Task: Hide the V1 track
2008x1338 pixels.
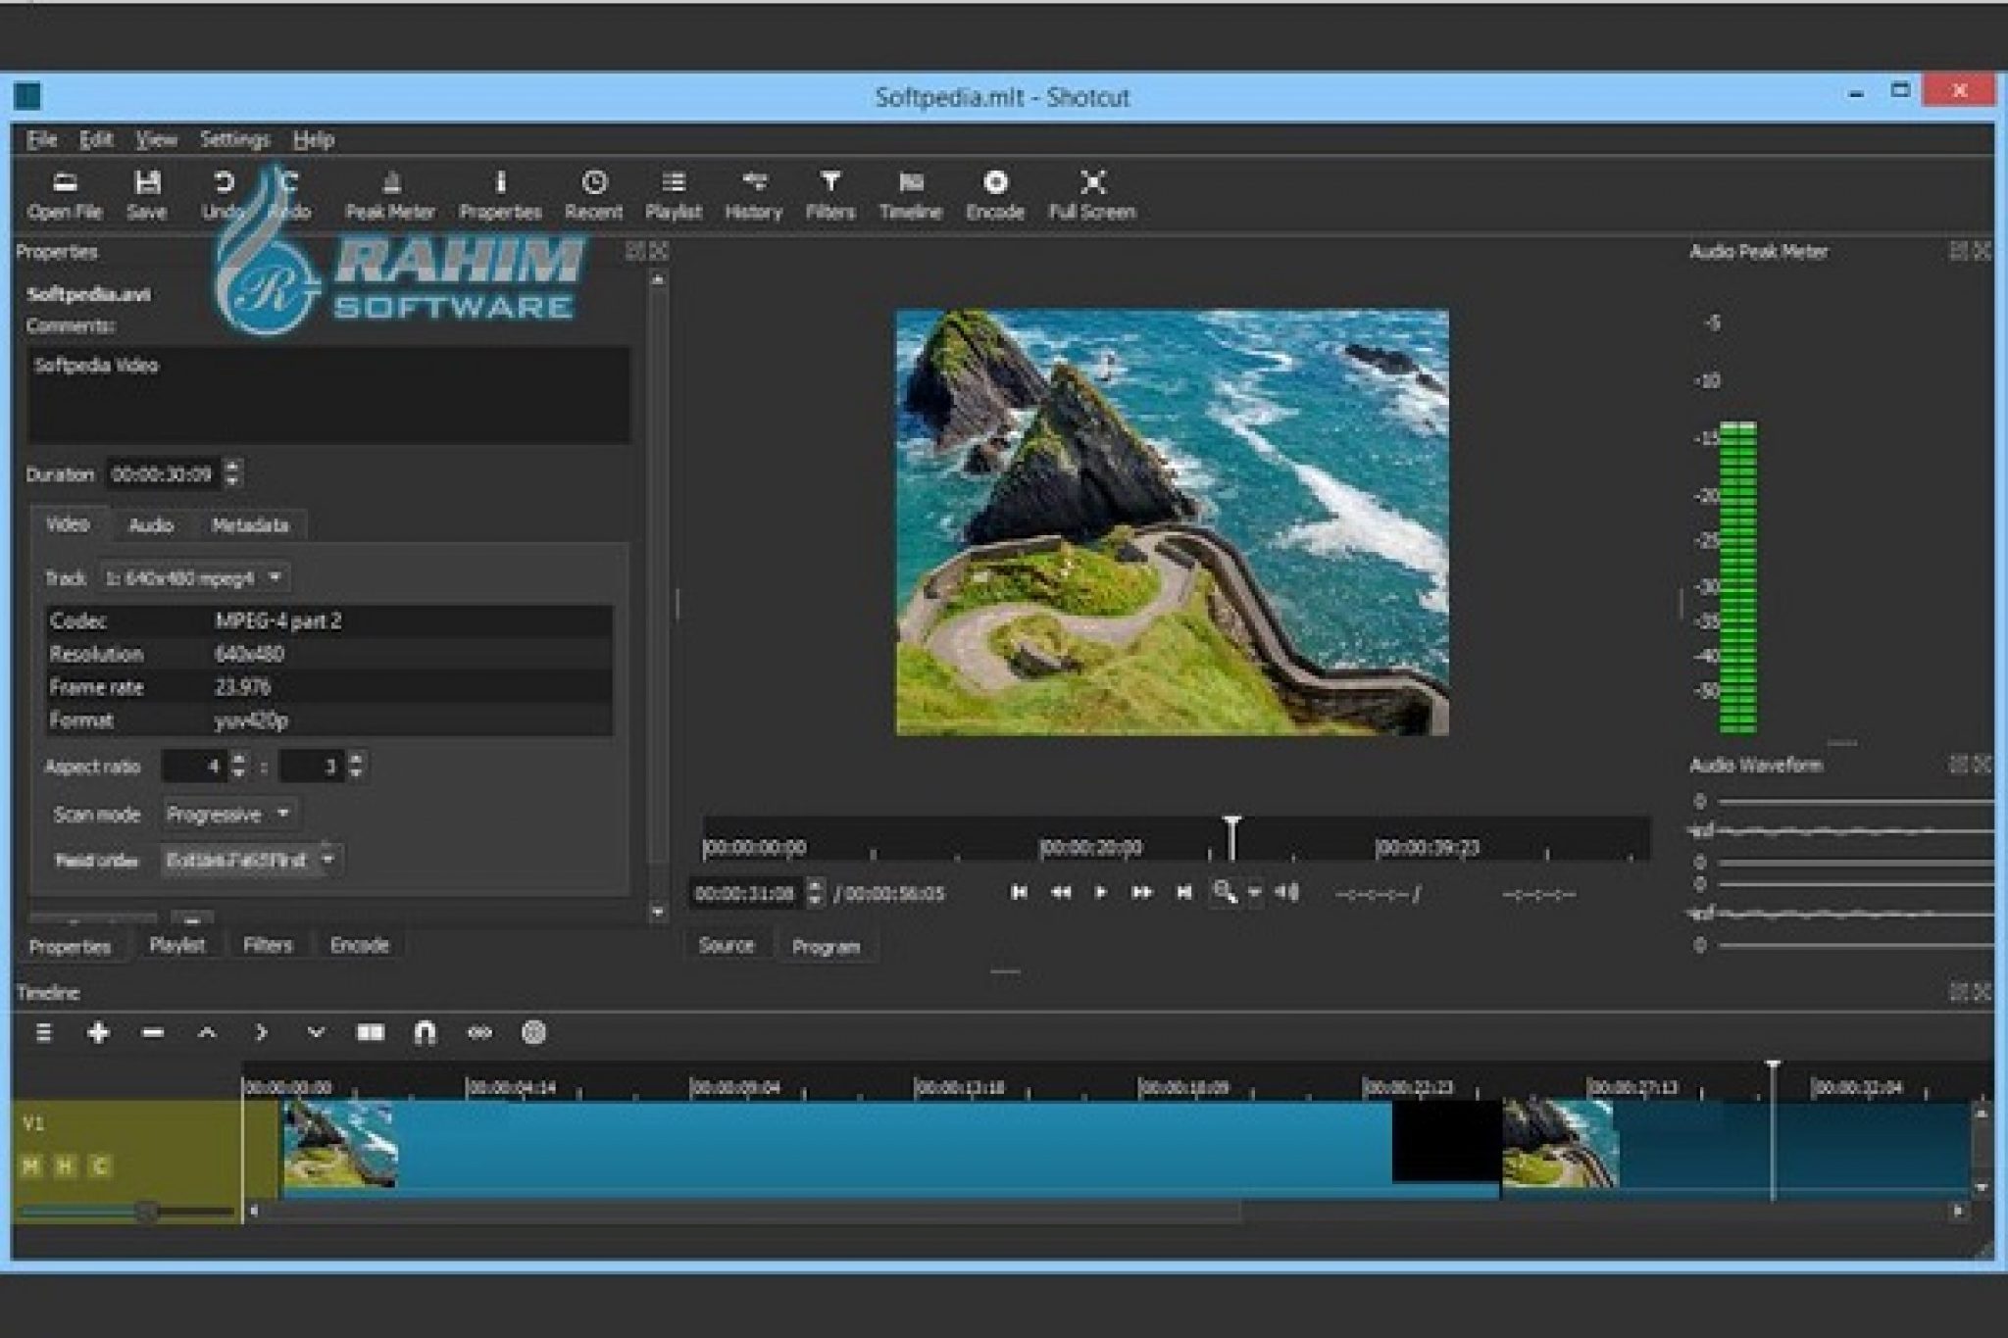Action: click(x=65, y=1165)
